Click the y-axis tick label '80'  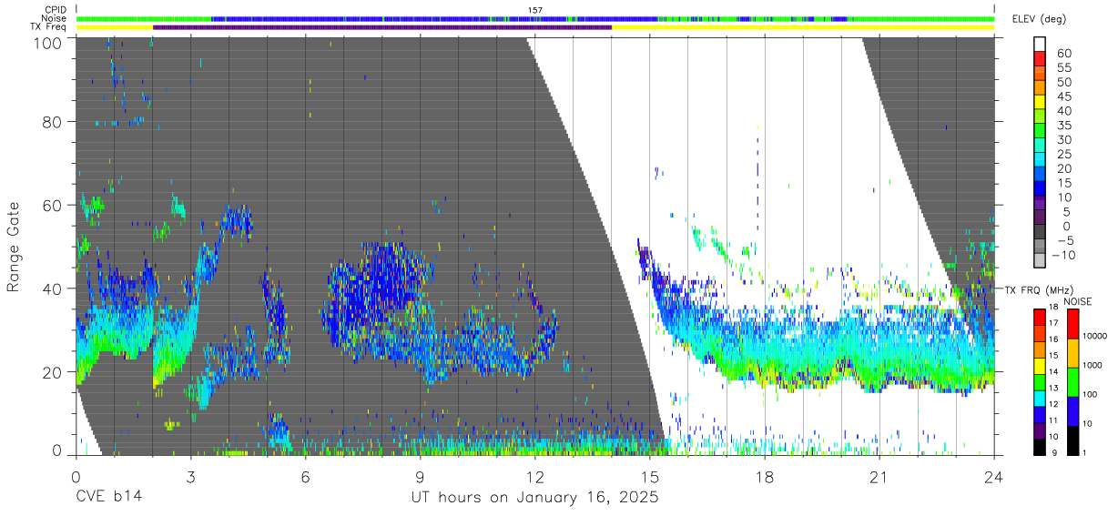tap(54, 122)
